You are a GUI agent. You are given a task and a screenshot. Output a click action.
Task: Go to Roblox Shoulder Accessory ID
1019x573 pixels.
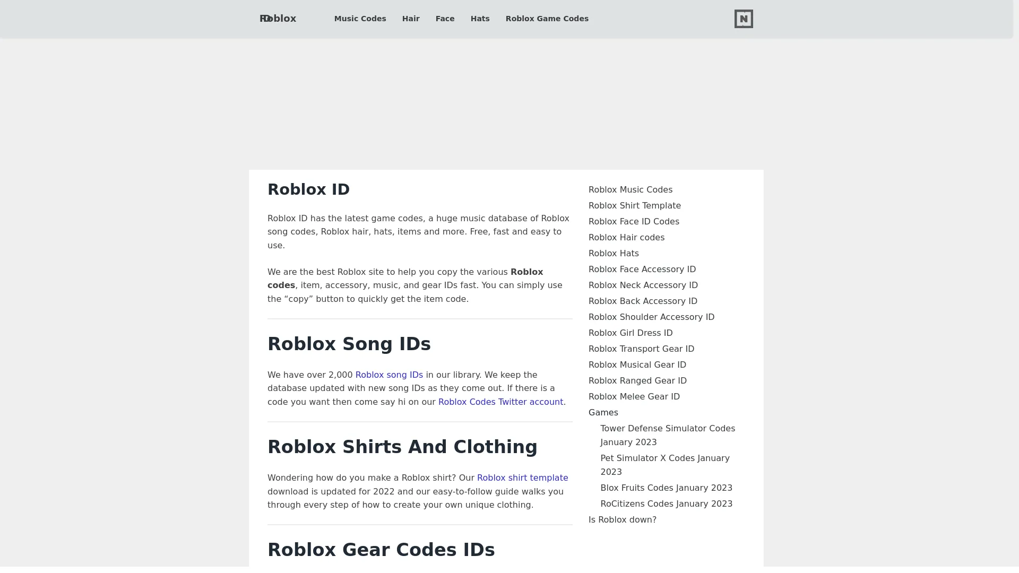pyautogui.click(x=651, y=317)
